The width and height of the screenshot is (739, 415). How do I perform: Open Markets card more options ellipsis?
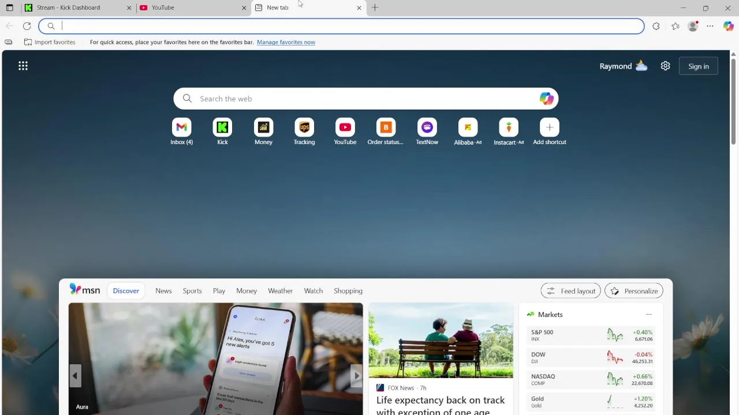click(649, 315)
